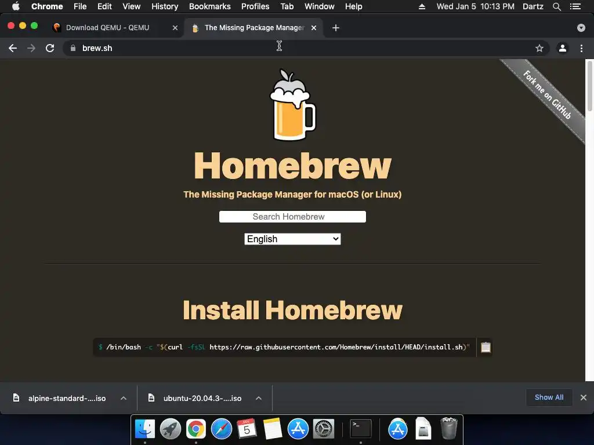Click Show All downloads
This screenshot has height=445, width=594.
tap(549, 397)
